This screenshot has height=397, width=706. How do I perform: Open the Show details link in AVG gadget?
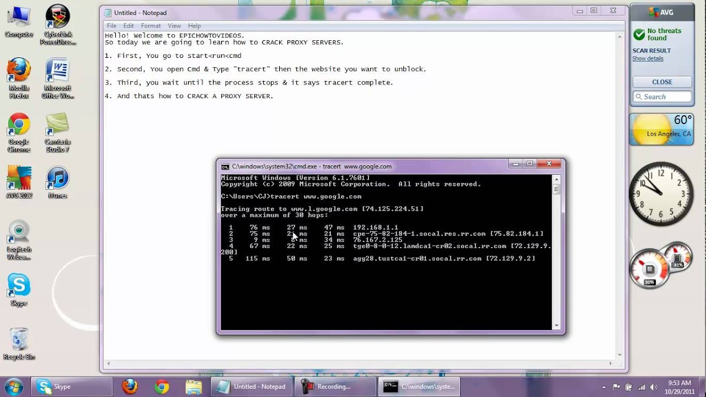(x=648, y=58)
